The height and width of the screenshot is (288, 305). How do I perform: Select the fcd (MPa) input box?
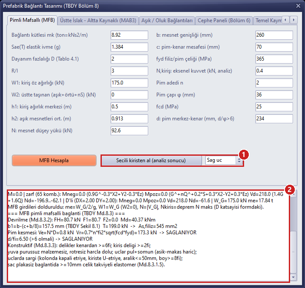point(274,107)
